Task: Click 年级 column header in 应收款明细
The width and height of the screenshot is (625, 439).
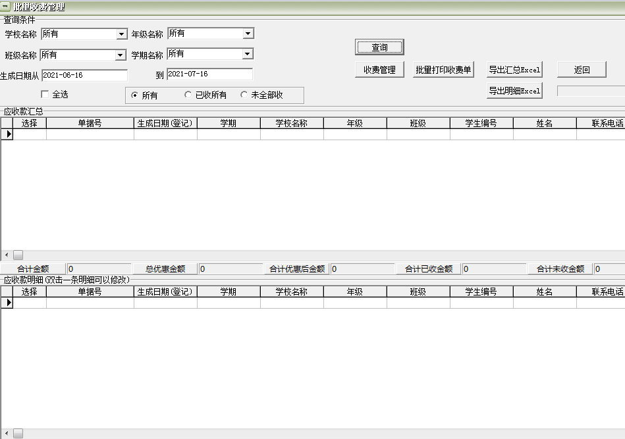Action: (355, 292)
